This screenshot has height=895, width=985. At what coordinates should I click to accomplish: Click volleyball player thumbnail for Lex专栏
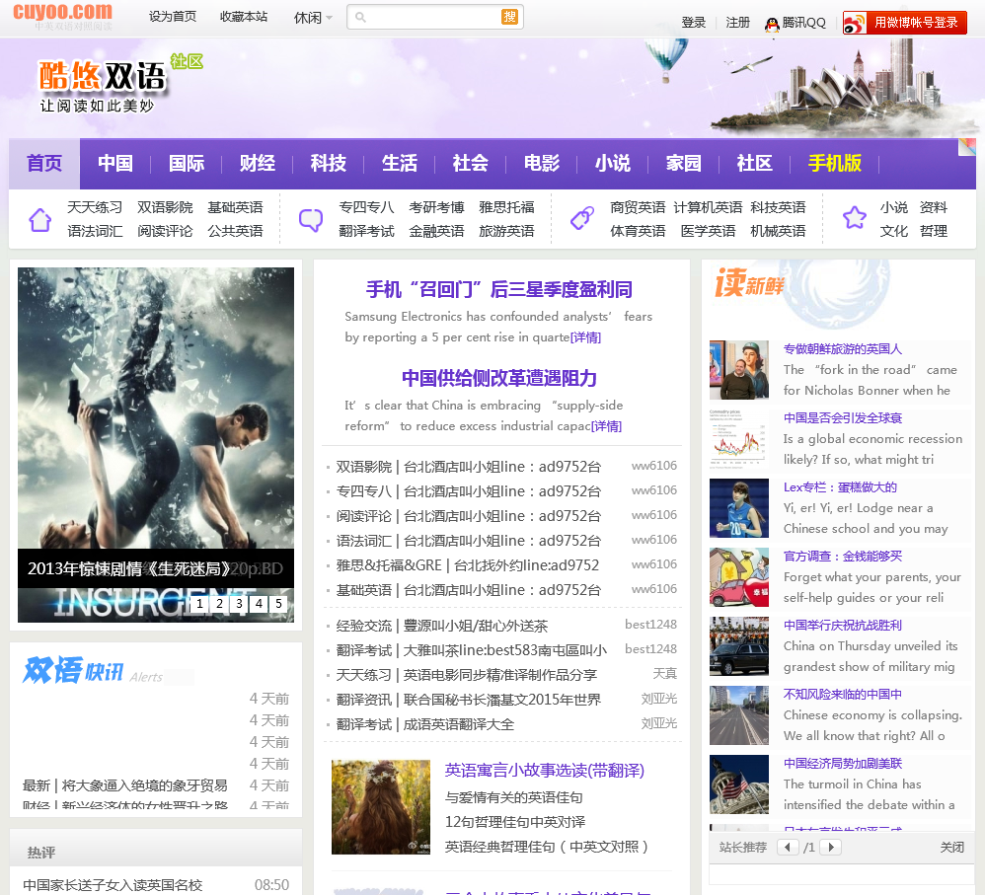pyautogui.click(x=739, y=508)
